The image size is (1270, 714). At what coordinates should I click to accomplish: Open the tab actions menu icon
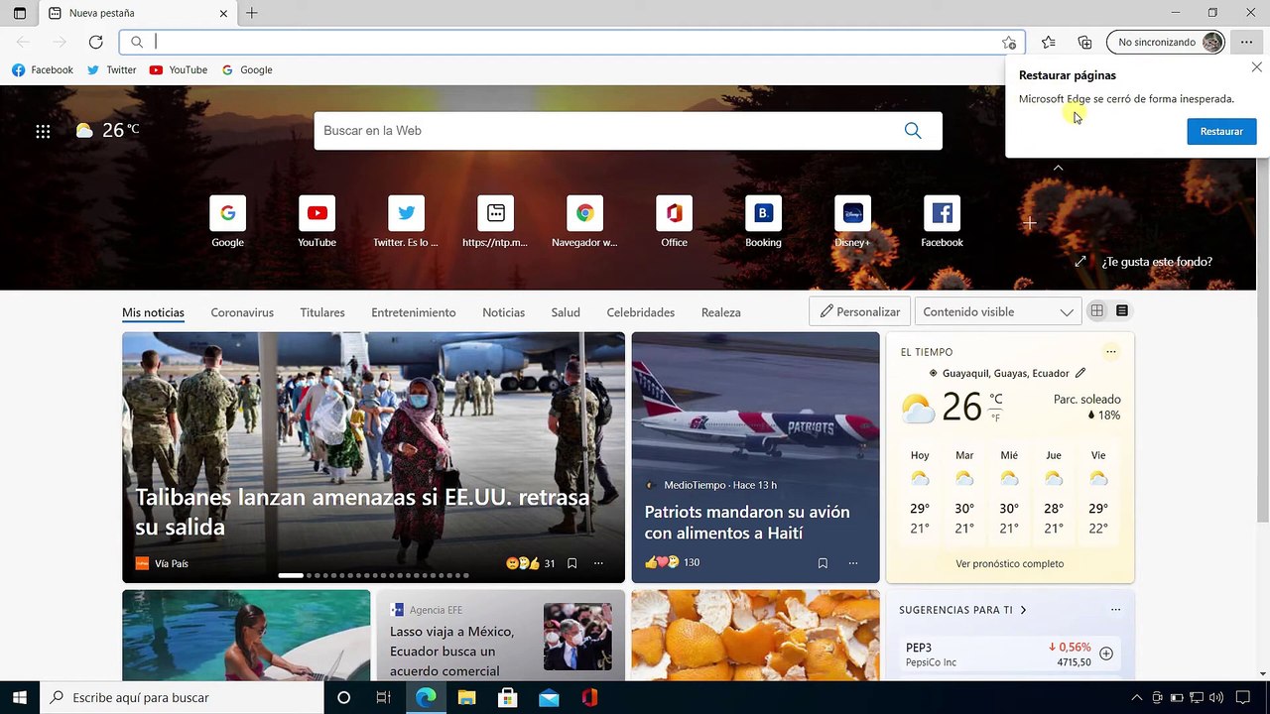click(x=19, y=13)
